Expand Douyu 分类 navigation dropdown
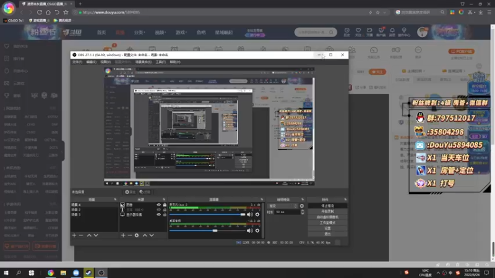Viewport: 495px width, 278px height. point(139,33)
